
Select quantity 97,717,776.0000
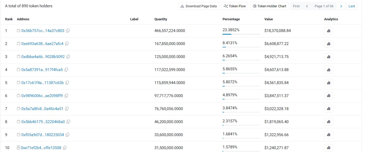tap(169, 96)
